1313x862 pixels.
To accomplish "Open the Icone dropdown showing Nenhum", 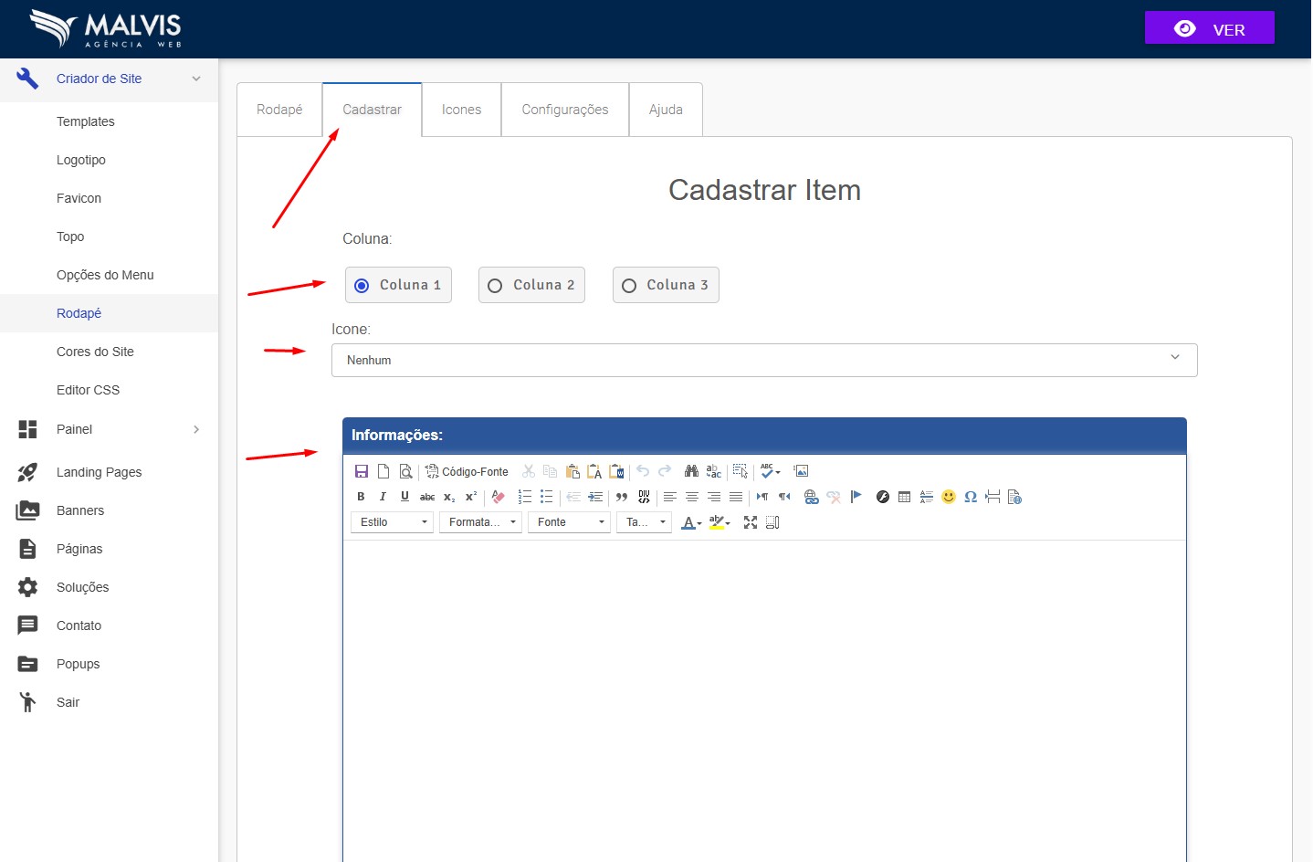I will pos(763,360).
